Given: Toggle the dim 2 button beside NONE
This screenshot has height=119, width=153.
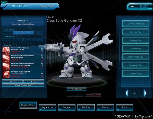Looking at the screenshot, I should (x=18, y=40).
